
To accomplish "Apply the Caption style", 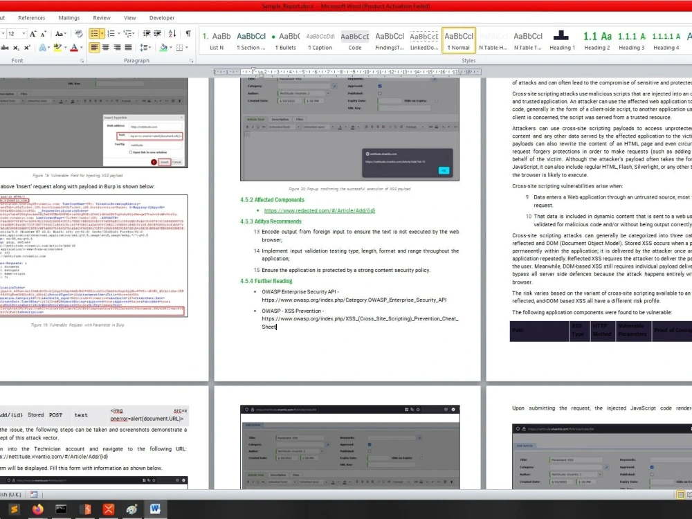I will [x=320, y=41].
